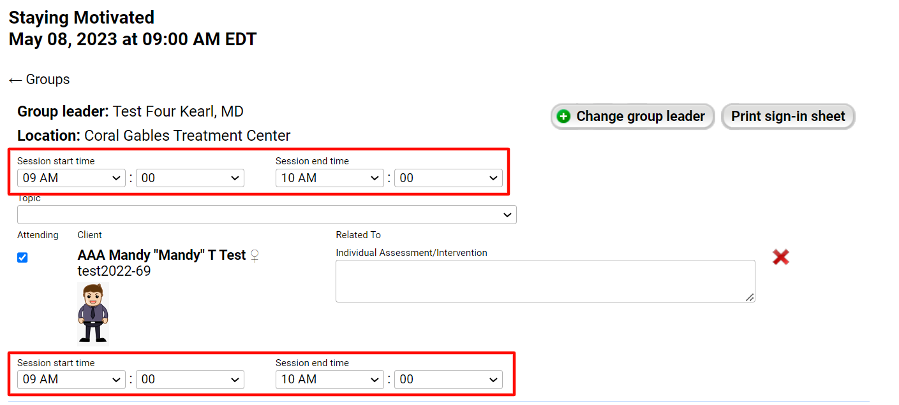Click the client's cartoon avatar picture
Viewport: 899px width, 405px height.
pos(93,314)
